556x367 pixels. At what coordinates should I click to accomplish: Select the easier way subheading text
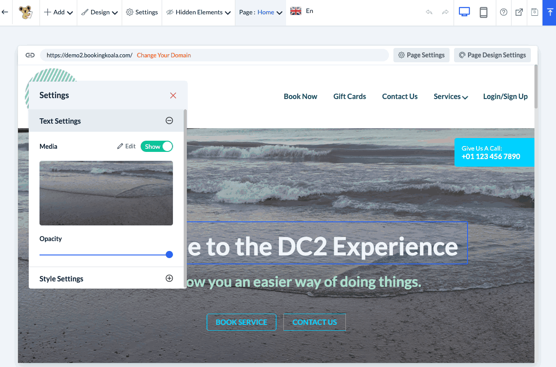(303, 282)
